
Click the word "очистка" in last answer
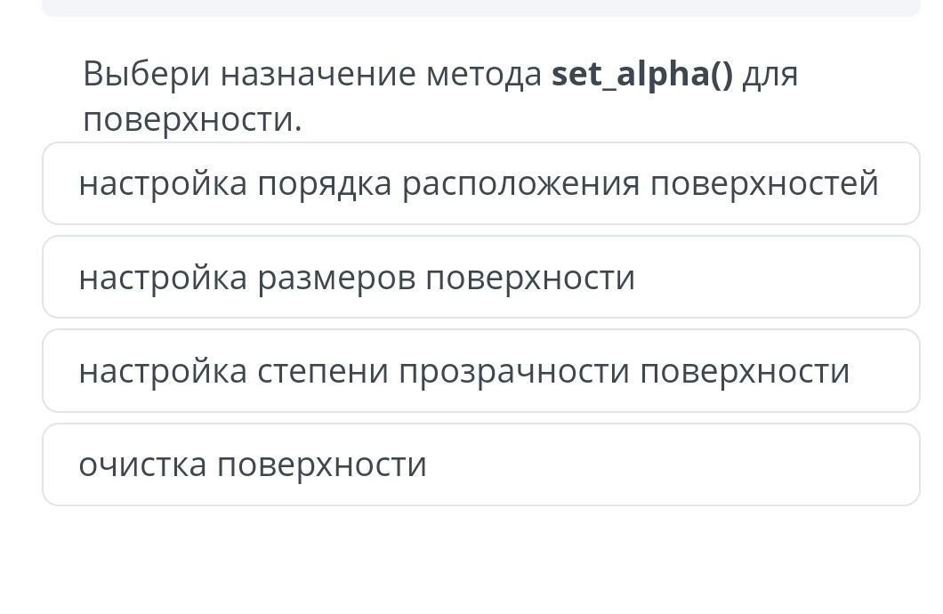(x=143, y=465)
